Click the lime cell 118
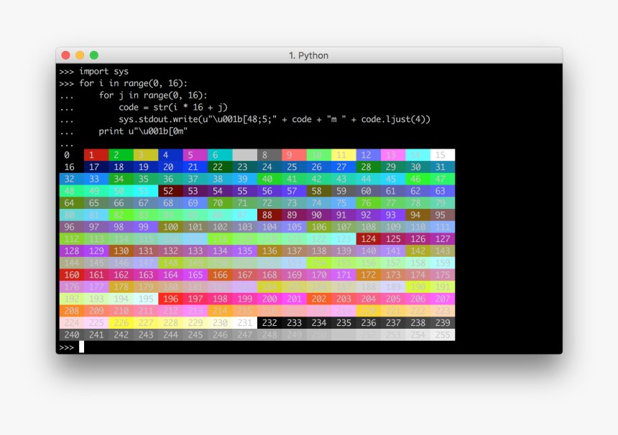Screen dimensions: 618x435 click(x=220, y=239)
